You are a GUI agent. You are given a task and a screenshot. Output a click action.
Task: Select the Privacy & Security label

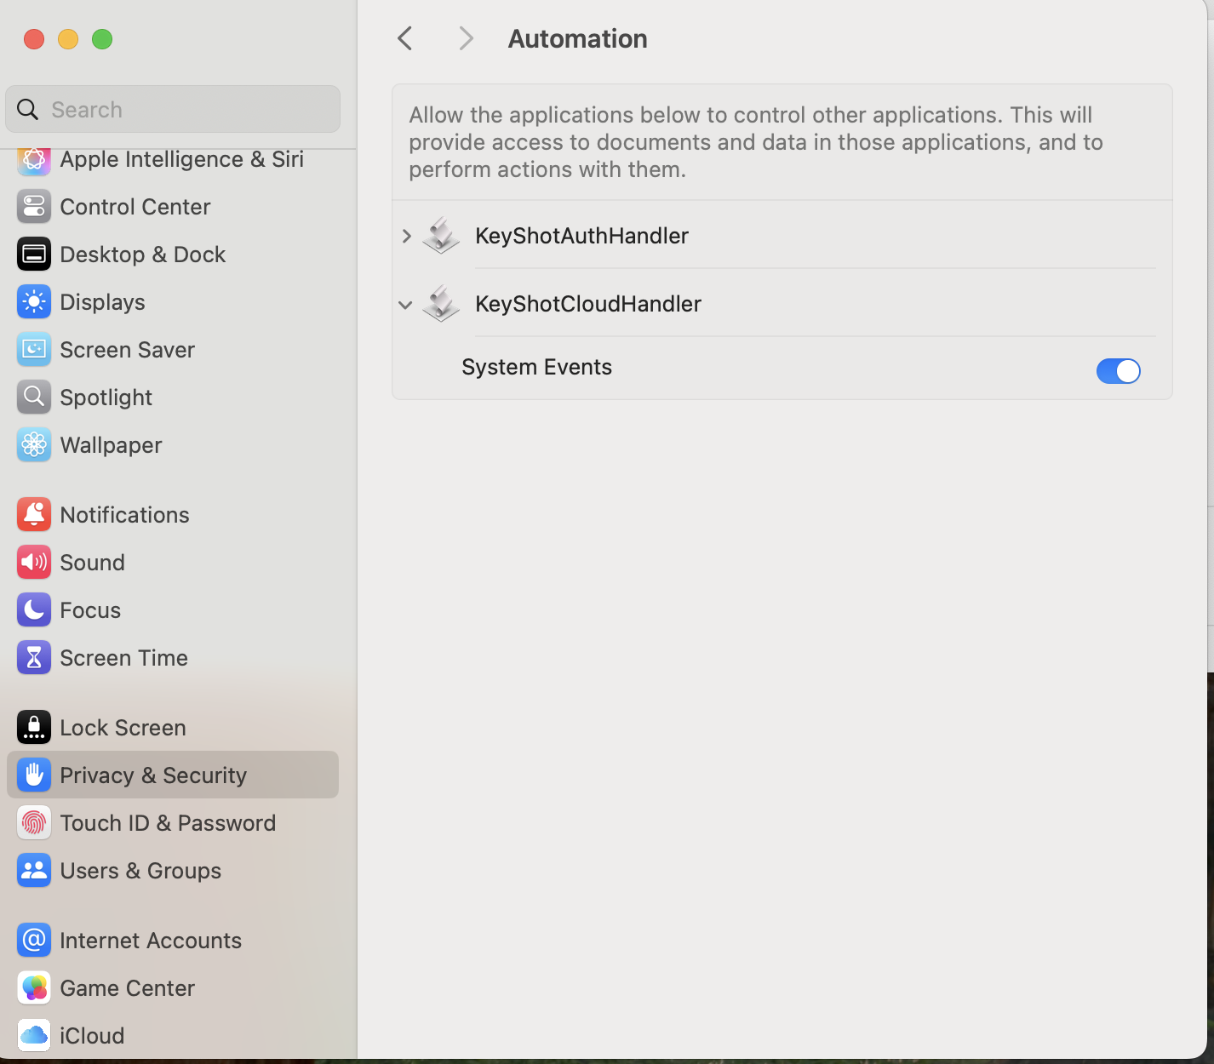(x=153, y=775)
